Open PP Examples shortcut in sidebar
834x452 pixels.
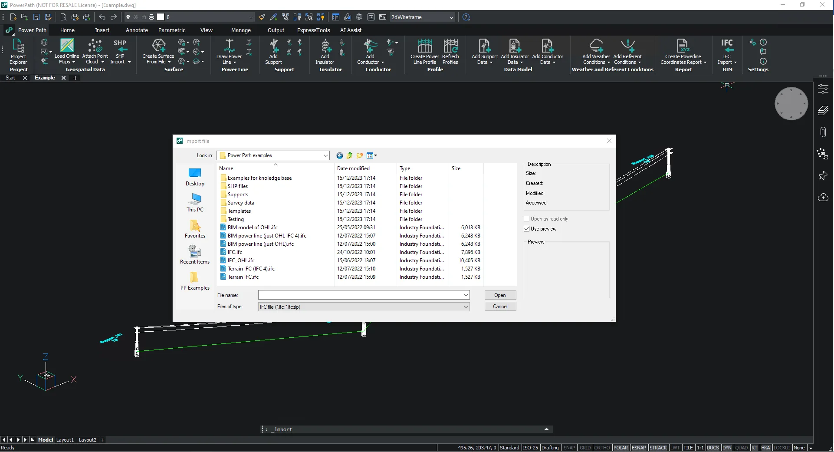(195, 281)
